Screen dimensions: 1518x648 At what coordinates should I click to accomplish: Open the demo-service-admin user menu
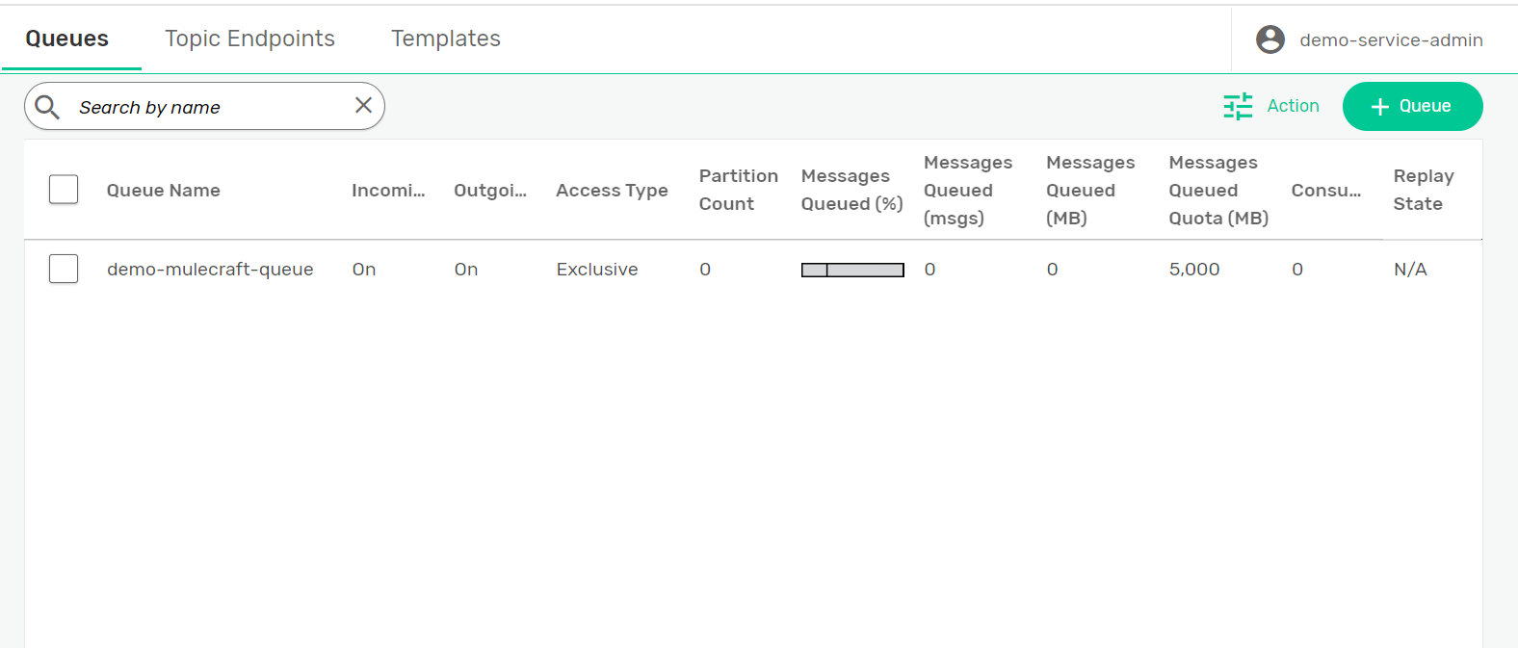pyautogui.click(x=1390, y=39)
